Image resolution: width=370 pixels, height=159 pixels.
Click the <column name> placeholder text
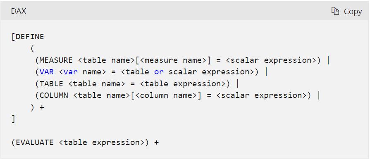click(166, 95)
